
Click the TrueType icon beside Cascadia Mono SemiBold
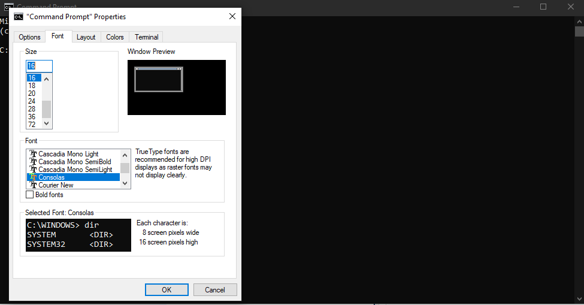[x=33, y=162]
